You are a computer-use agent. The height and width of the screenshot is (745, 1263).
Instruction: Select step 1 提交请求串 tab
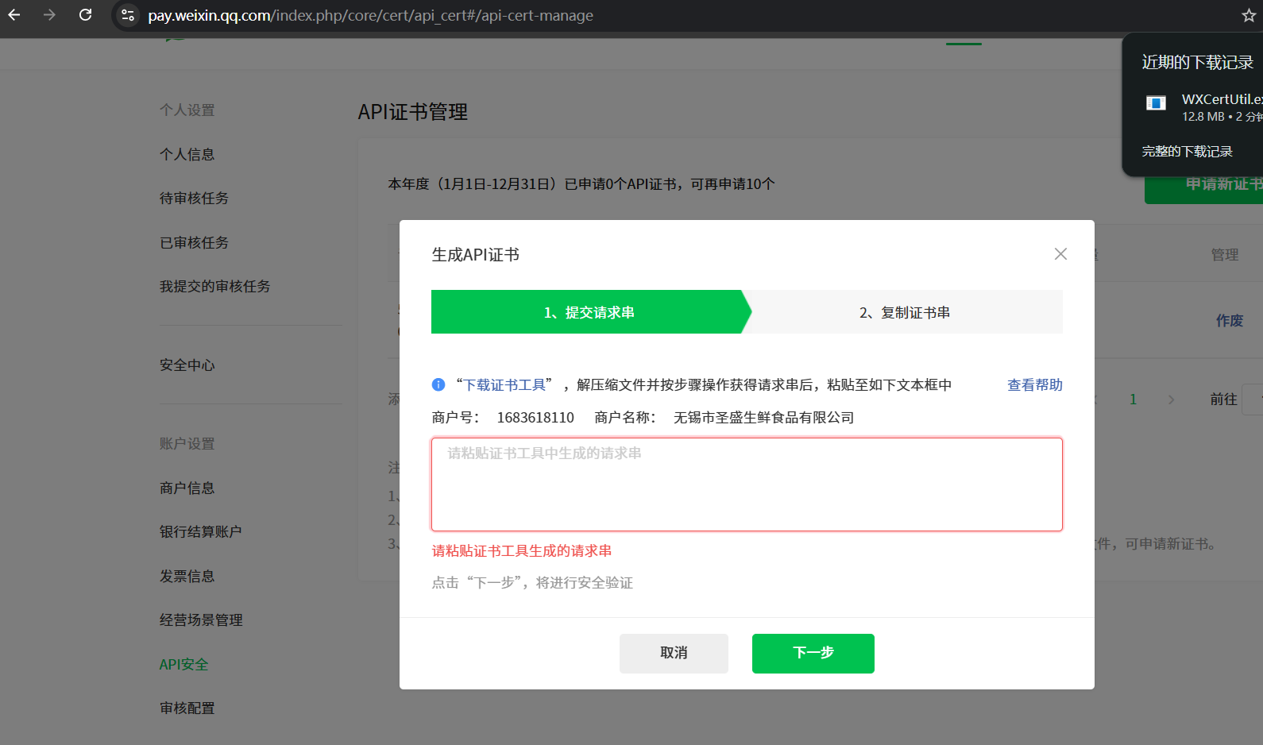pos(588,312)
